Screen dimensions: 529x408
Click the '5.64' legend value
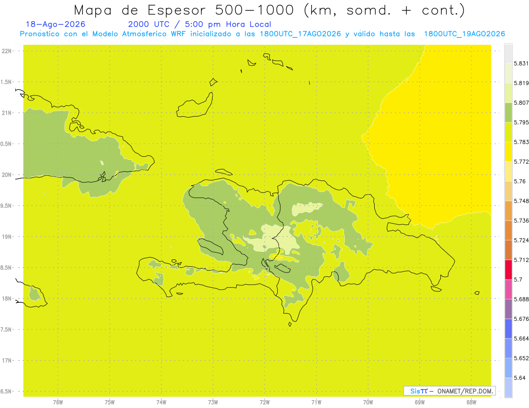coord(520,378)
